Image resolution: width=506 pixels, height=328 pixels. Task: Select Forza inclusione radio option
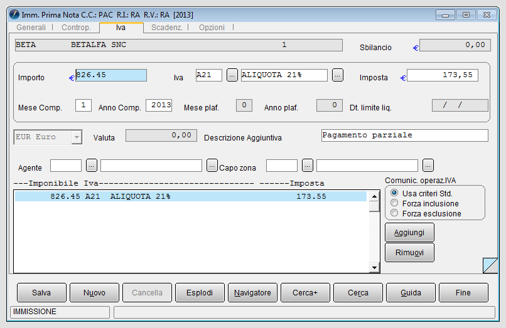394,203
